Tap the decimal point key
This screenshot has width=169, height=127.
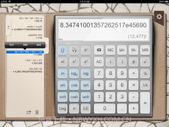coord(122,108)
